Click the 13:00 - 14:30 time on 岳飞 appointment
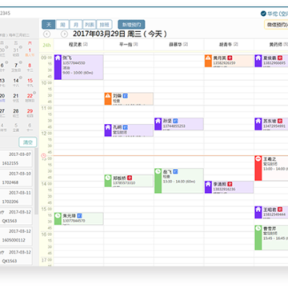 179,182
